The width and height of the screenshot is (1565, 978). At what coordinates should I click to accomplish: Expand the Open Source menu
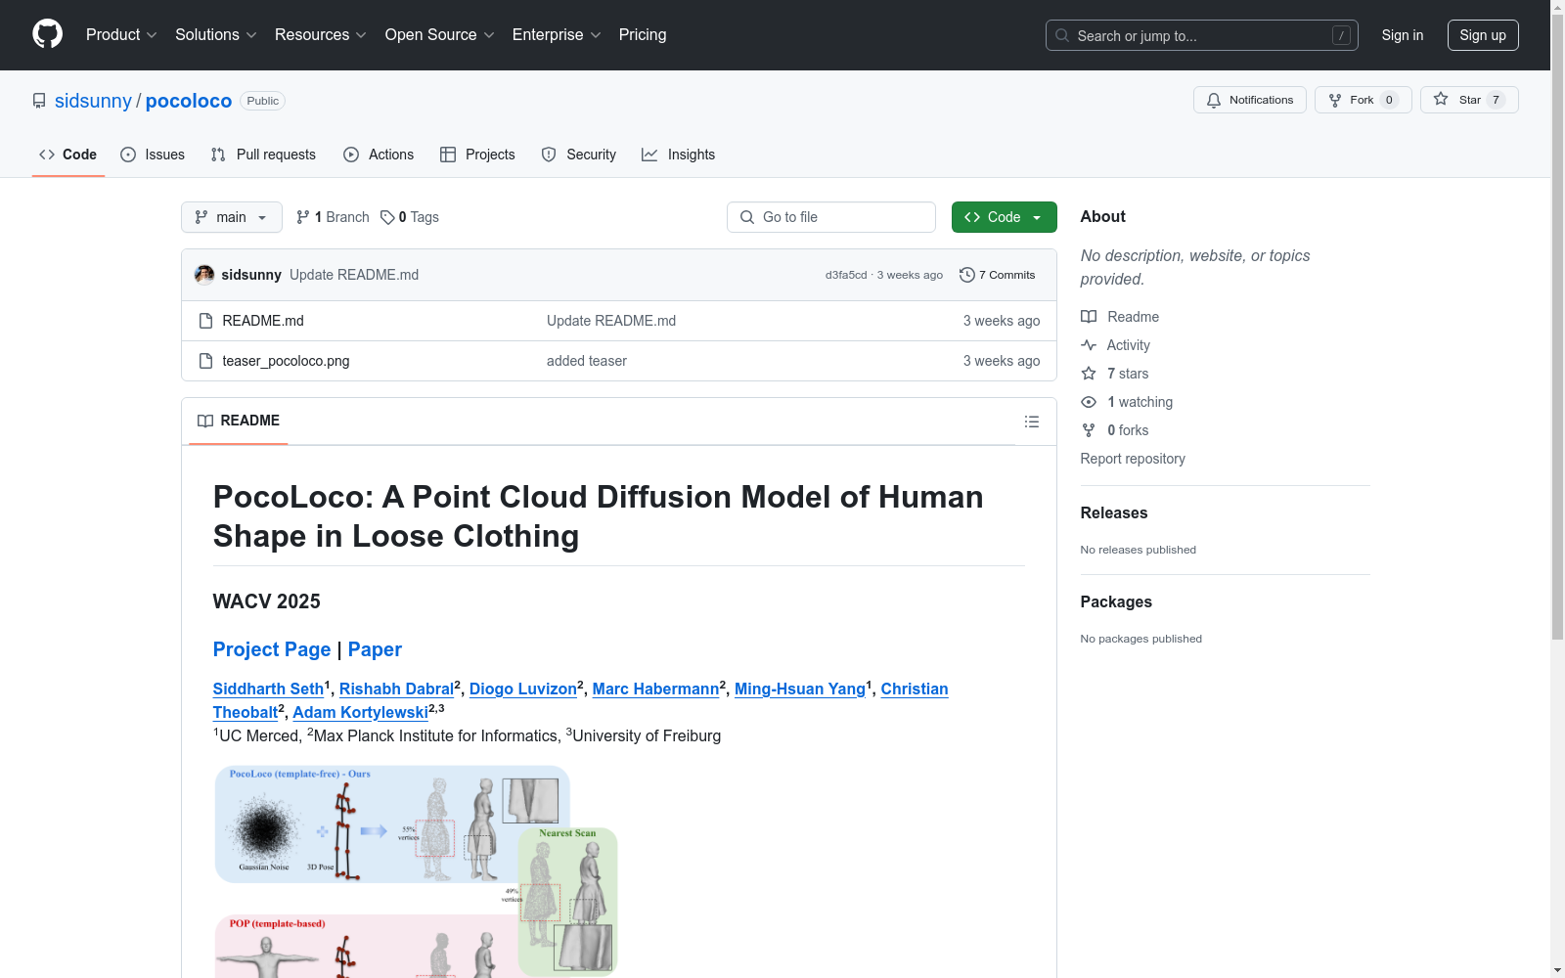(440, 34)
